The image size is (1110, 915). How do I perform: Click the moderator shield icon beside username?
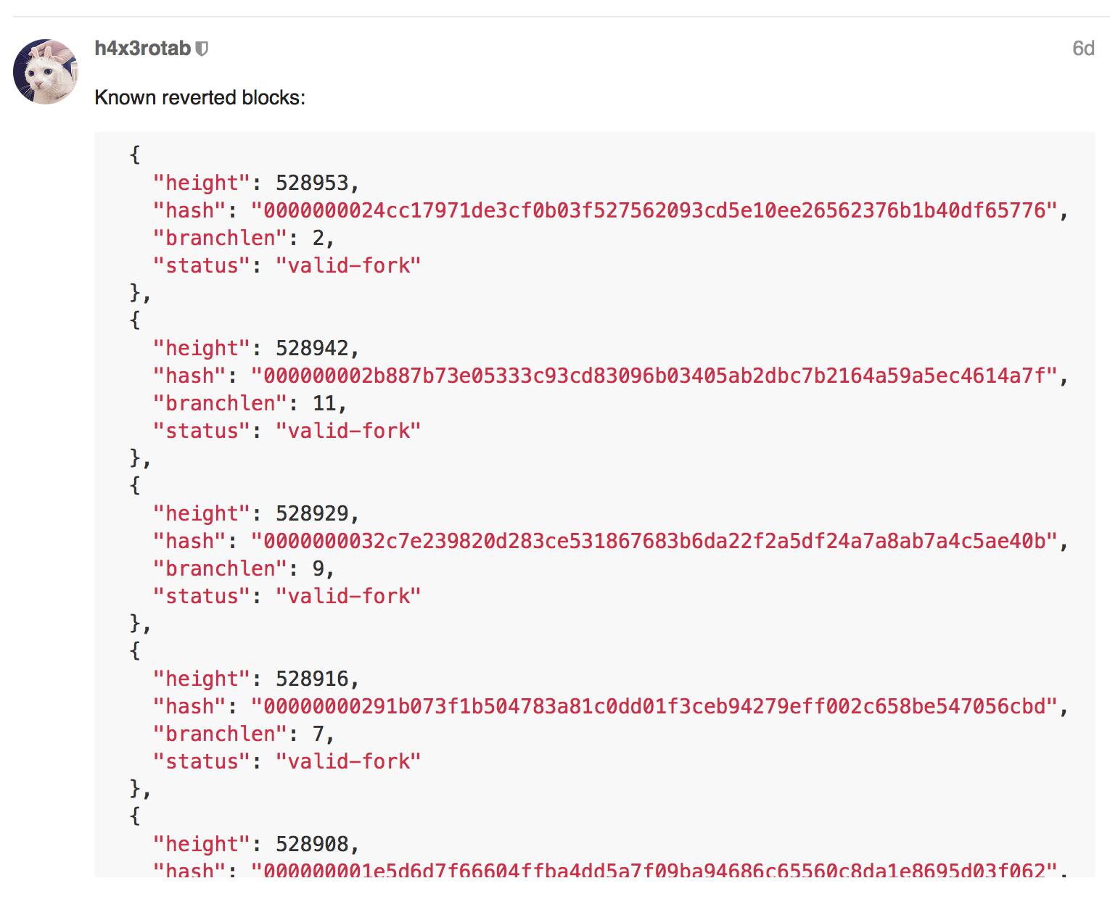pyautogui.click(x=202, y=49)
